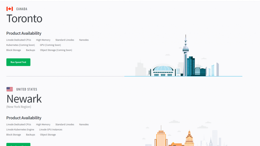260x146 pixels.
Task: Click Nanodes under Toronto
Action: pyautogui.click(x=84, y=40)
